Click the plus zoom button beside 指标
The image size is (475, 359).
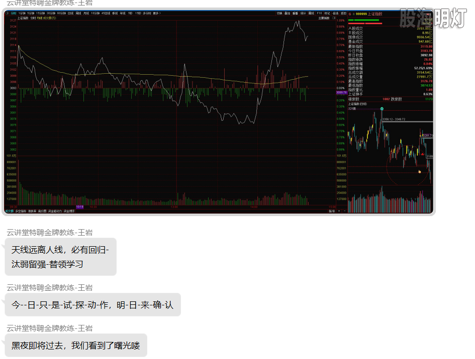pos(339,211)
